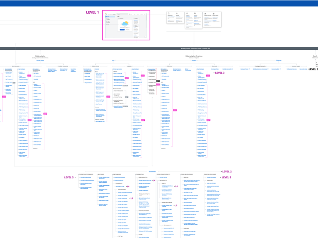This screenshot has width=318, height=238.
Task: Click Knowledge Sharing Sessions link
Action: coord(73,70)
